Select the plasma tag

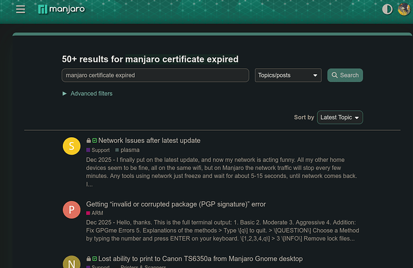tap(129, 150)
